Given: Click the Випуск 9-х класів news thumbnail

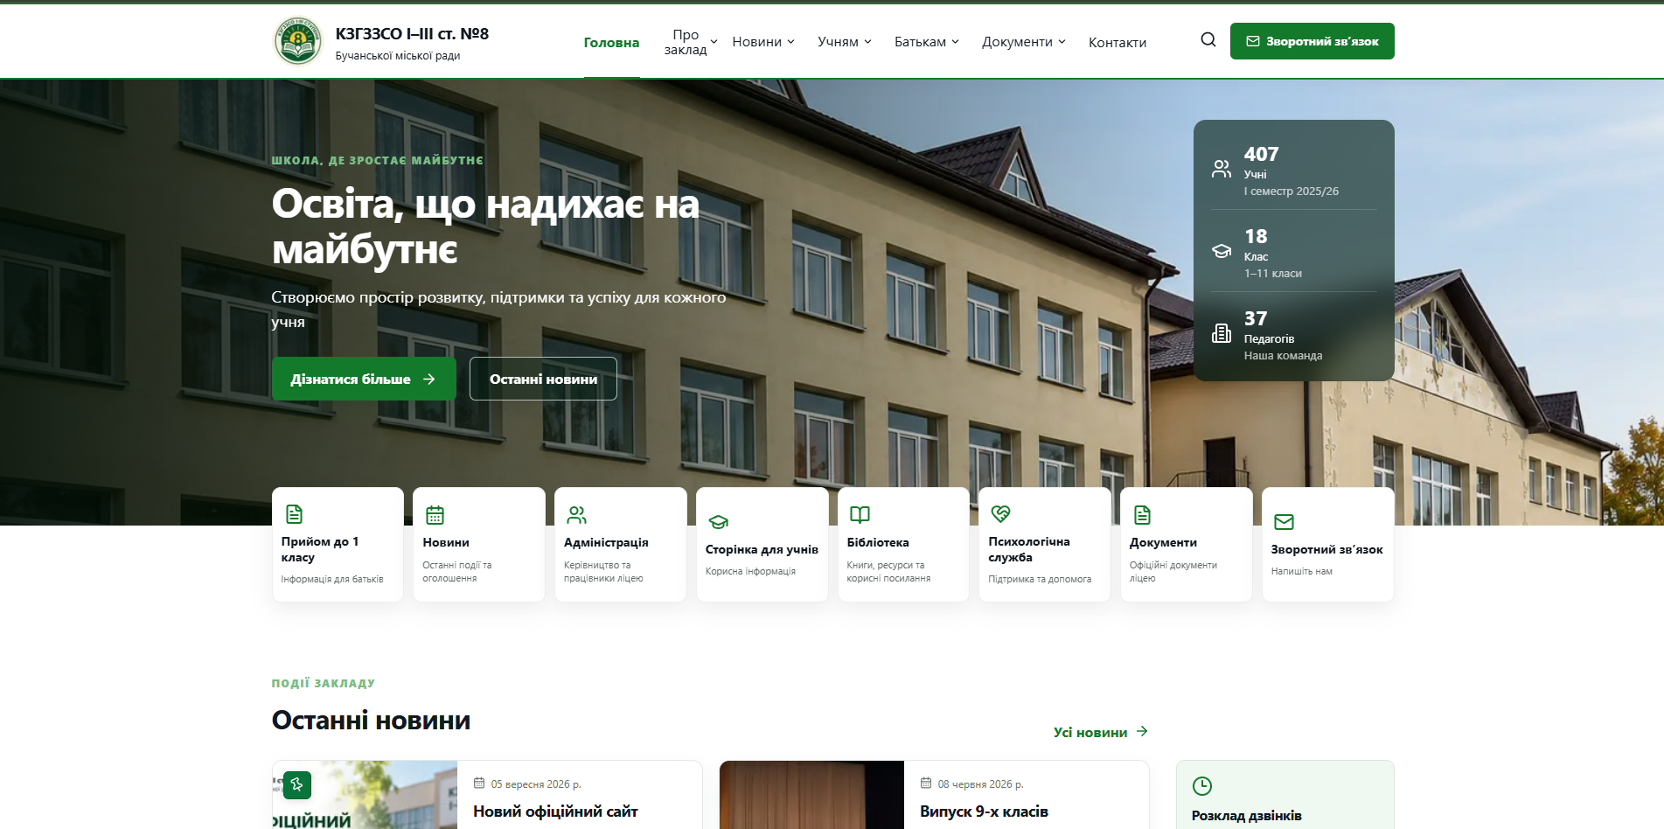Looking at the screenshot, I should [811, 795].
